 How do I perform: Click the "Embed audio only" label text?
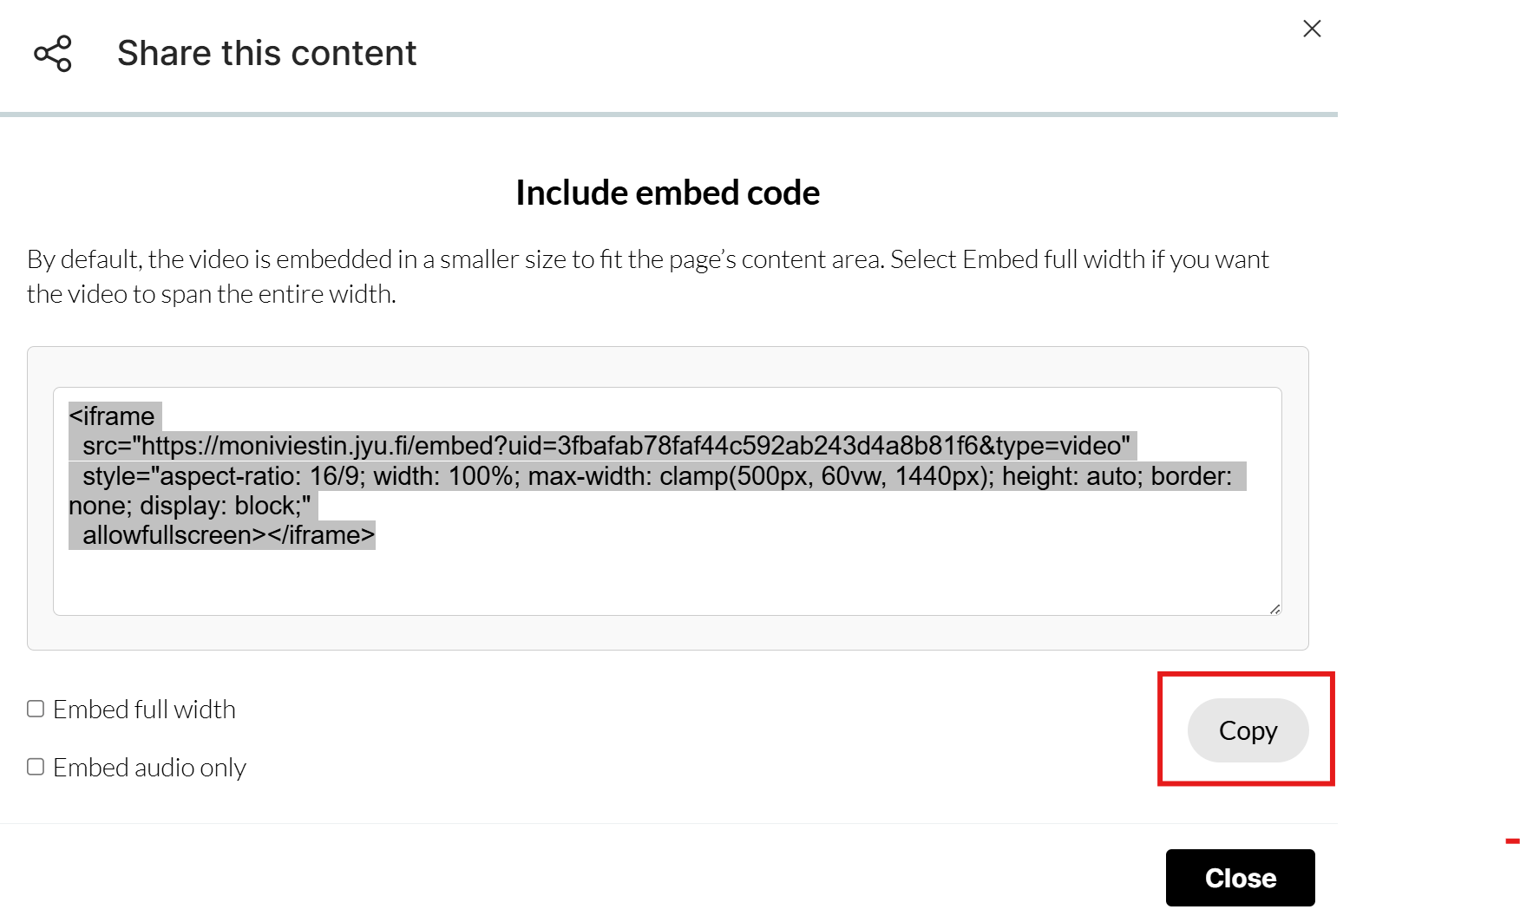click(x=149, y=768)
